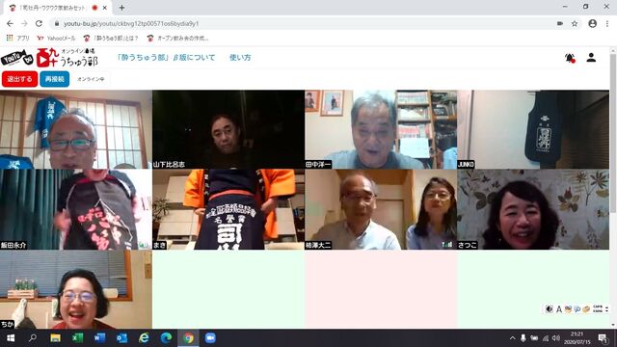The width and height of the screenshot is (617, 347).
Task: Select the ちか video tile
Action: (76, 289)
